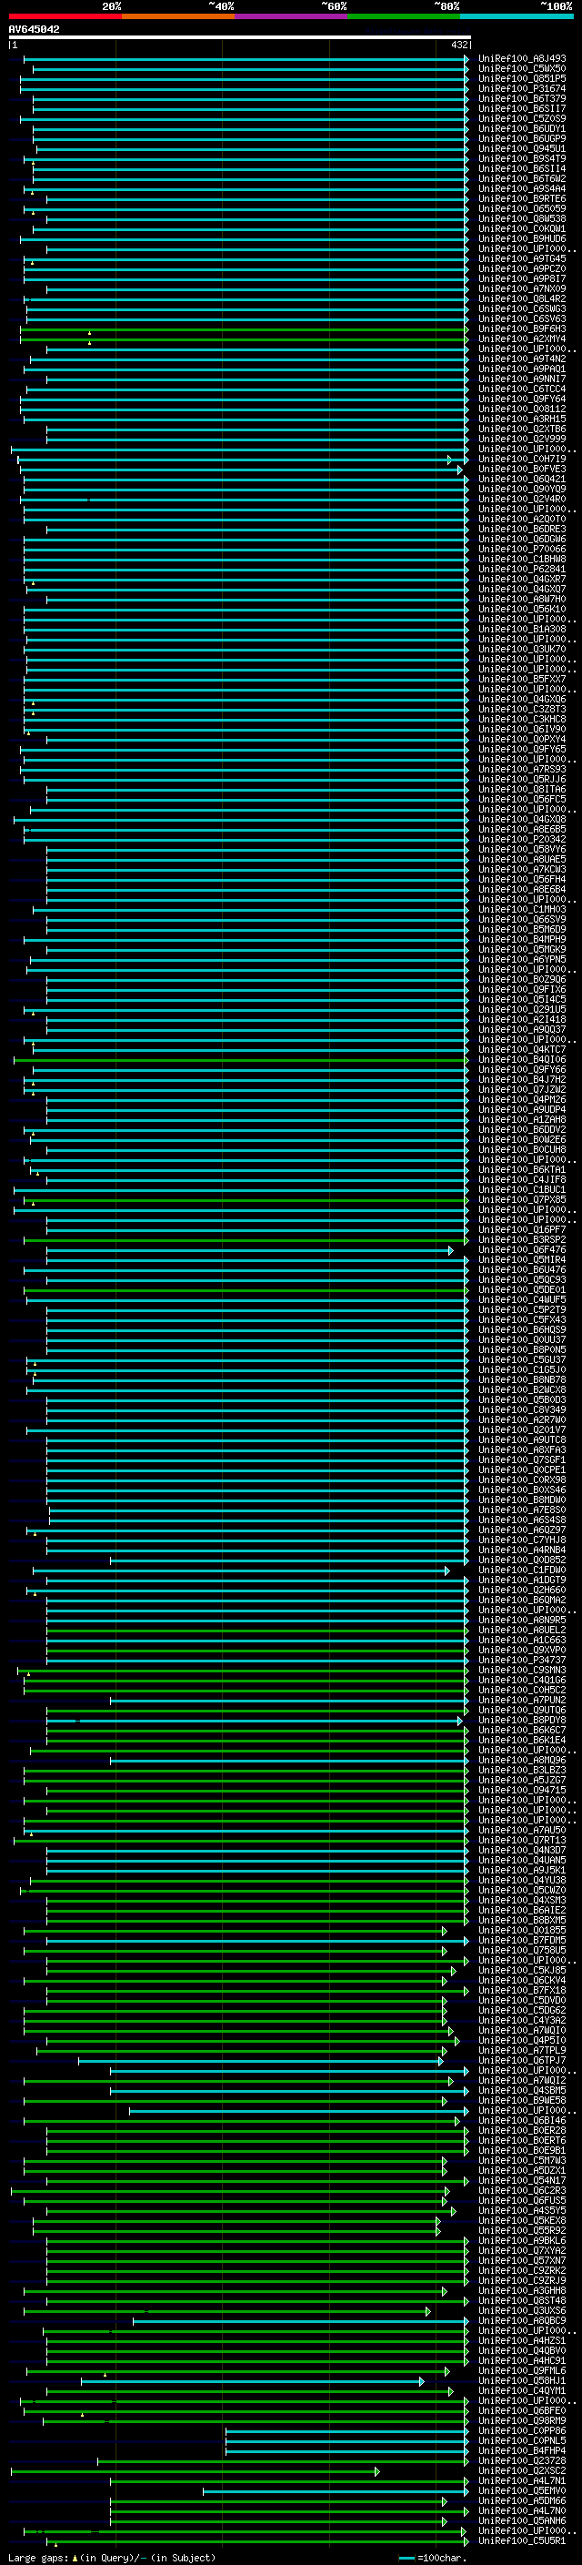Select the UniRef100_Q16PF7 label
The height and width of the screenshot is (2565, 582).
pyautogui.click(x=522, y=1230)
